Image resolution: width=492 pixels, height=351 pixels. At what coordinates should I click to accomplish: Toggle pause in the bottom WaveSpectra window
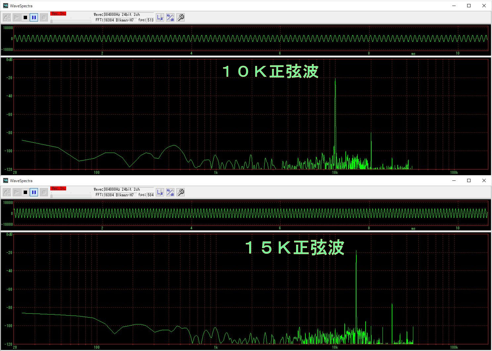(x=34, y=192)
